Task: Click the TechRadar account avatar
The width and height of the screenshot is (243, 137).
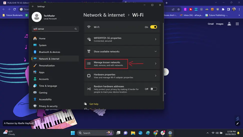Action: tap(37, 17)
